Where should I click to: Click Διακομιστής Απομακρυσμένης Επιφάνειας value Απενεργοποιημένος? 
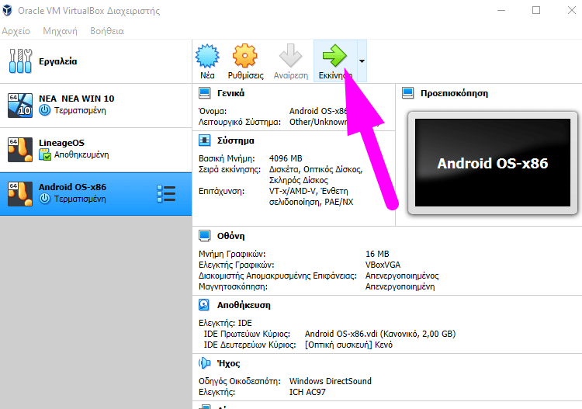[x=402, y=276]
